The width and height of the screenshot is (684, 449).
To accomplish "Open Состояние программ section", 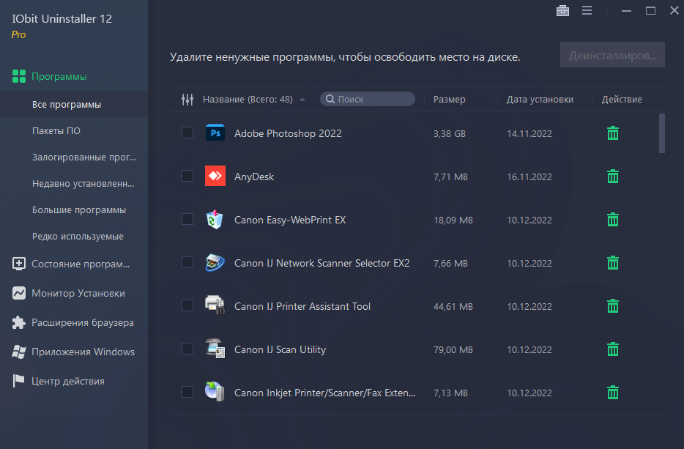I will (x=81, y=264).
